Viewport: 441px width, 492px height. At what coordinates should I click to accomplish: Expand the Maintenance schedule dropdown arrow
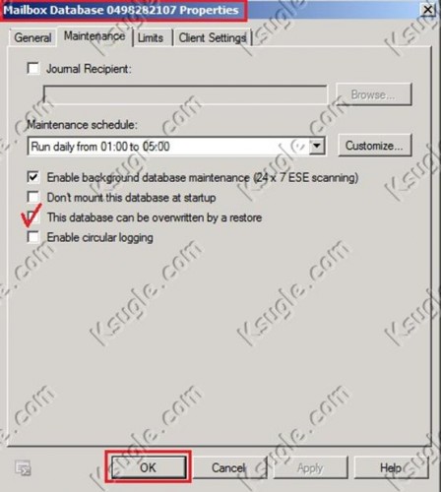[x=317, y=146]
